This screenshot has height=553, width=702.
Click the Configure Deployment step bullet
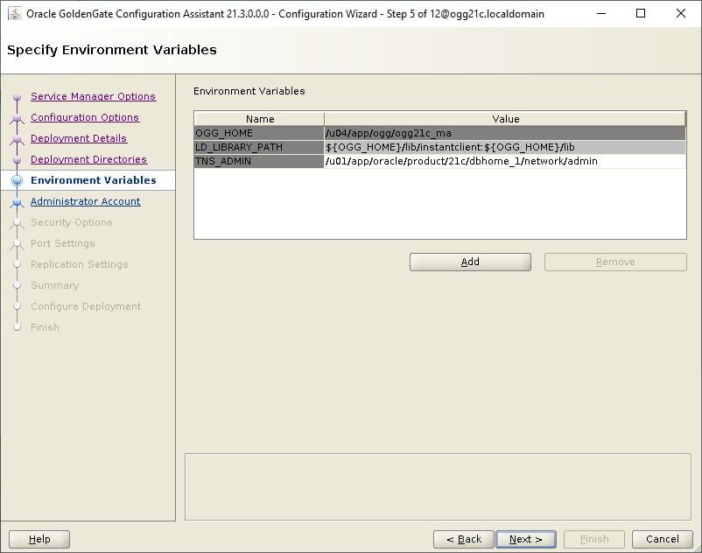point(17,306)
